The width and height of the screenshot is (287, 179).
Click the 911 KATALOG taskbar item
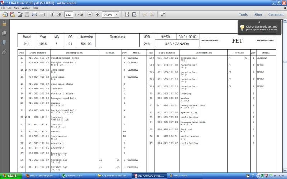pyautogui.click(x=149, y=176)
